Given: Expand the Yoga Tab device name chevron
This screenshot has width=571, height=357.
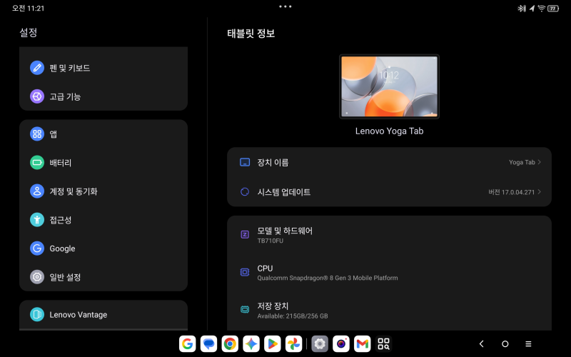Looking at the screenshot, I should (x=540, y=162).
